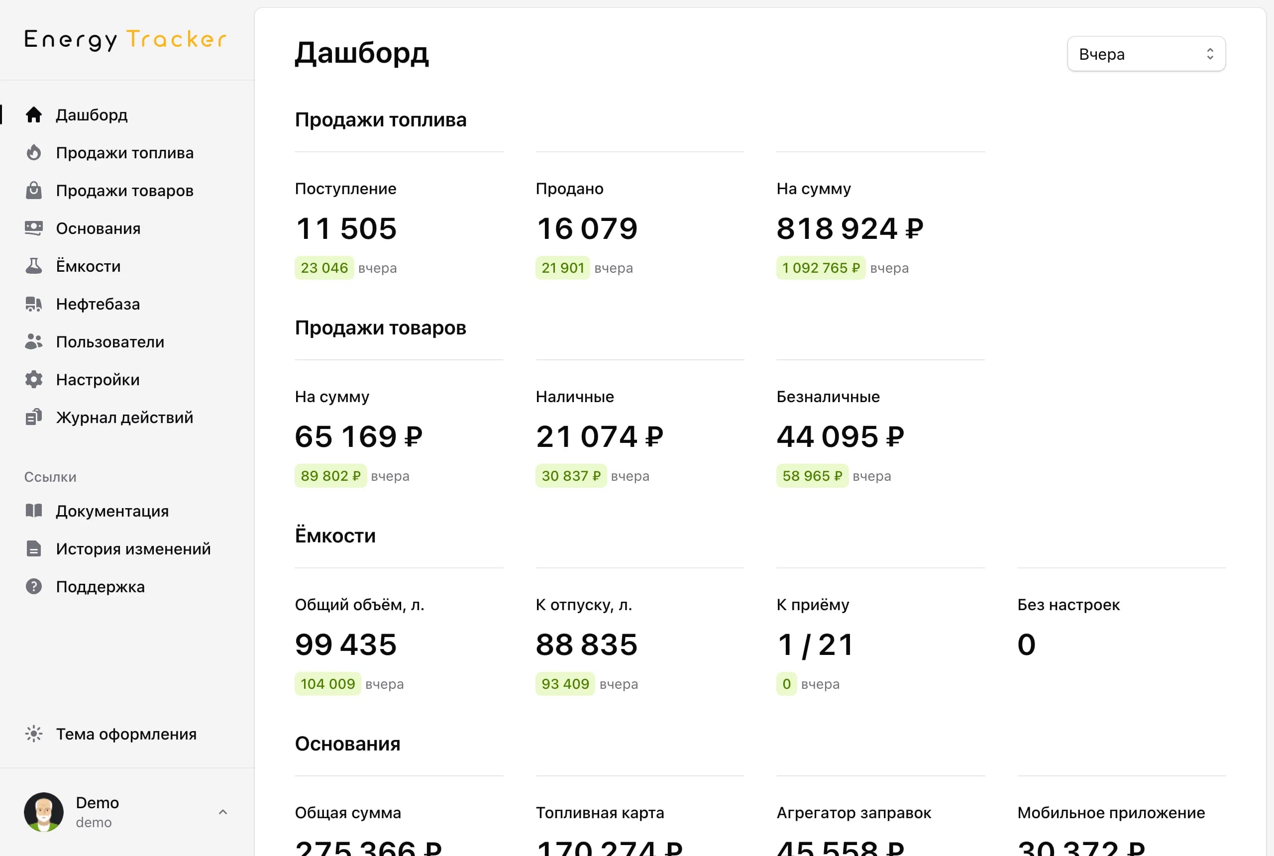
Task: Click the Demo user avatar
Action: click(x=44, y=812)
